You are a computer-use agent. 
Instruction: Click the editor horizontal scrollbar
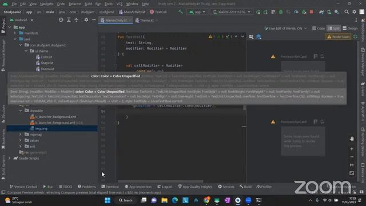(160, 181)
